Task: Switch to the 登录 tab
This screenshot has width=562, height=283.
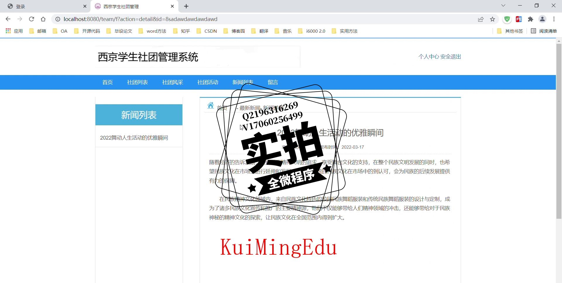Action: click(x=45, y=6)
